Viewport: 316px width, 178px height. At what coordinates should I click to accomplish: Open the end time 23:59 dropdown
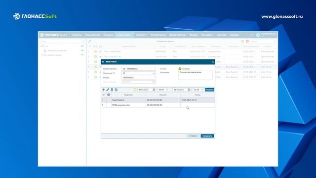point(198,89)
